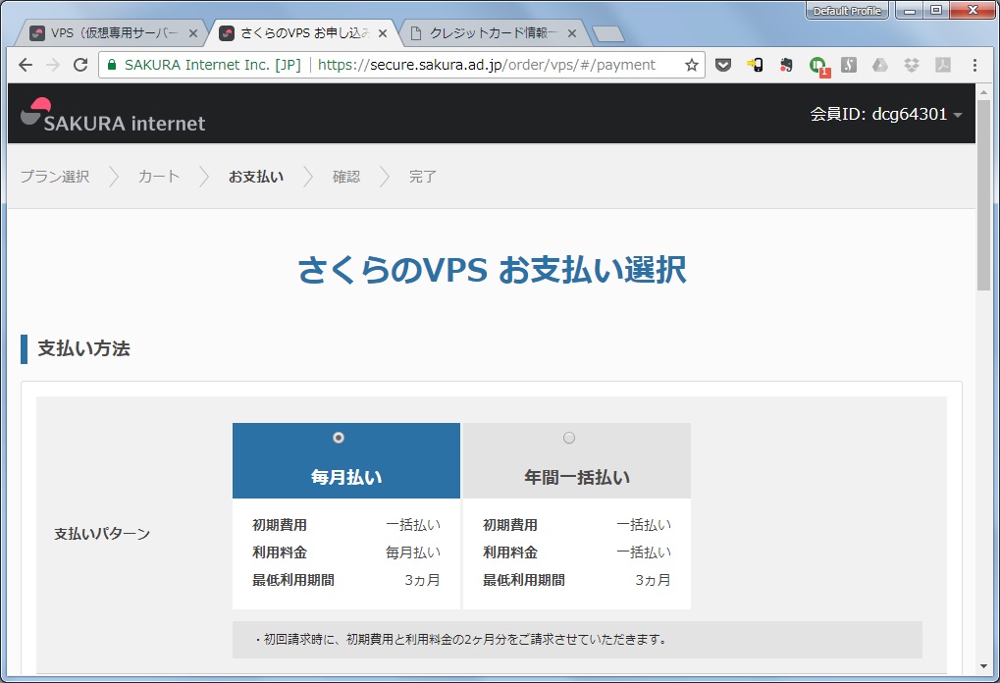Click お支払い breadcrumb step

point(256,177)
